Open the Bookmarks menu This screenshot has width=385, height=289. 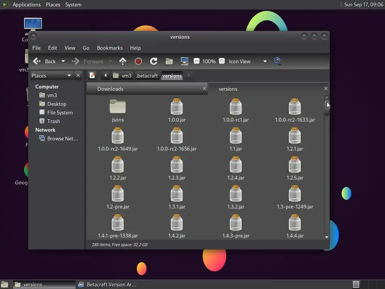click(x=109, y=48)
